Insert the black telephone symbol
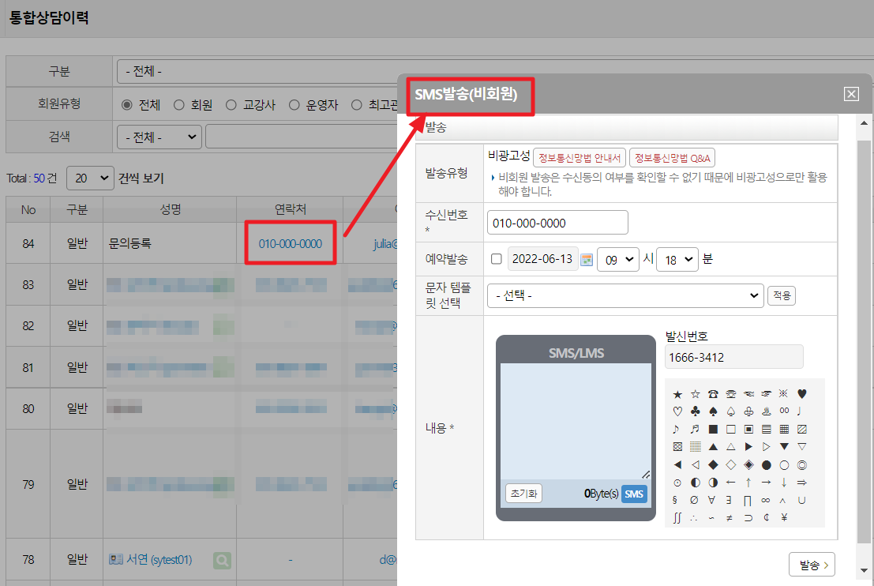 click(713, 394)
